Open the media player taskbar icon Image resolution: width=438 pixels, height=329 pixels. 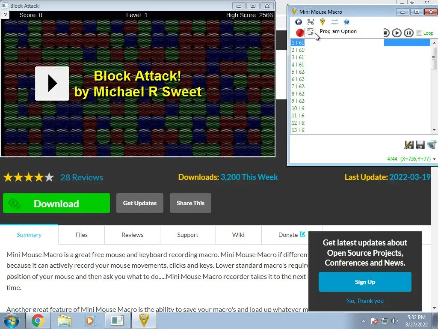90,320
